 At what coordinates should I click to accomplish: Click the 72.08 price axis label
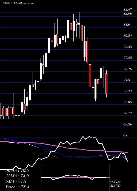pos(128,102)
